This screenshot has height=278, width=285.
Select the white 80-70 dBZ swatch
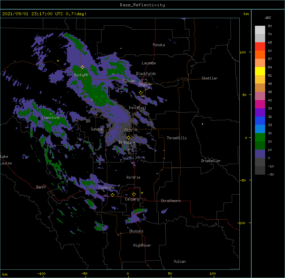pyautogui.click(x=260, y=30)
